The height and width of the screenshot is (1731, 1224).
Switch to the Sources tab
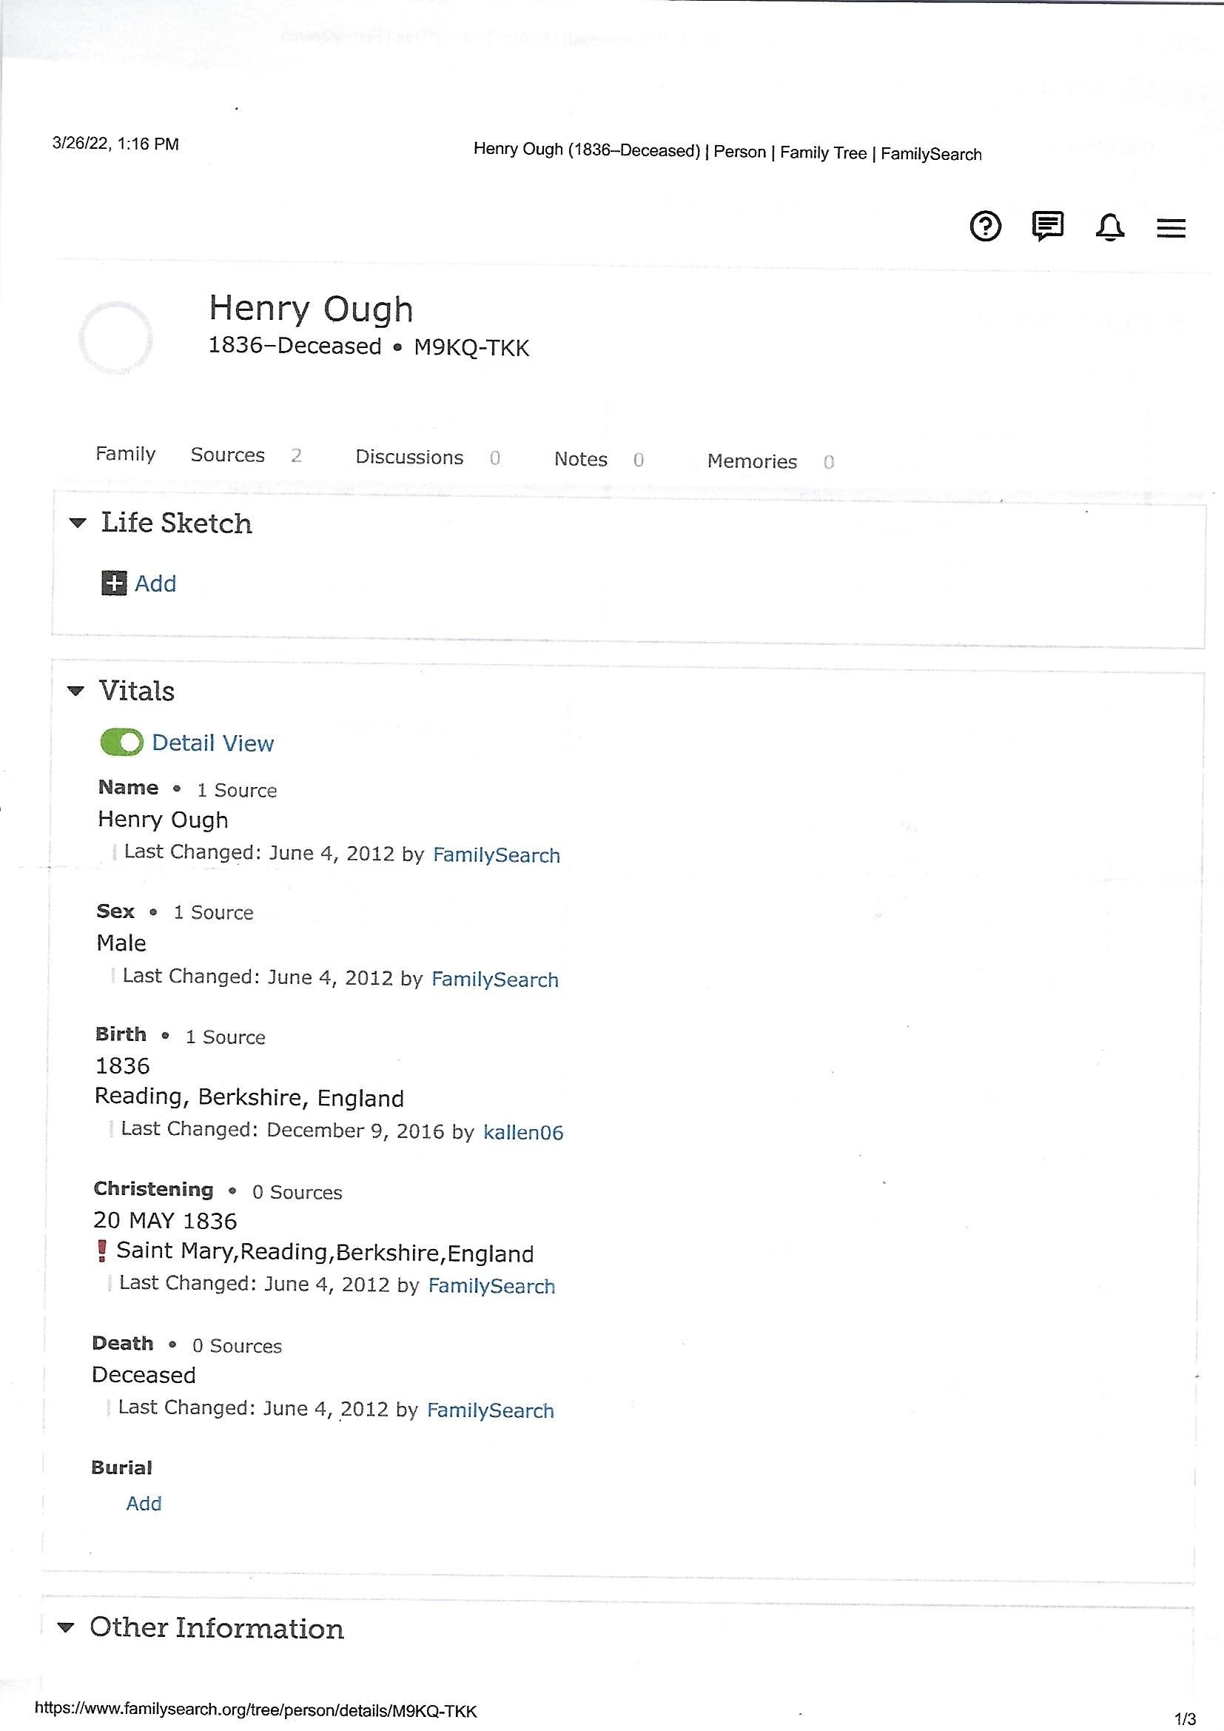228,455
